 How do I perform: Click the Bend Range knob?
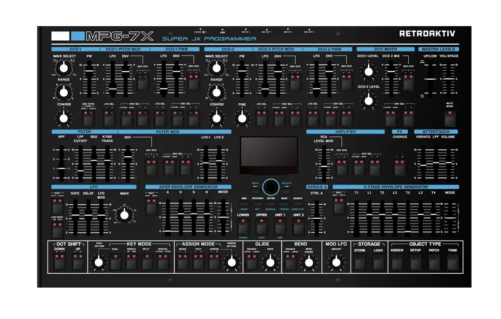(x=308, y=262)
